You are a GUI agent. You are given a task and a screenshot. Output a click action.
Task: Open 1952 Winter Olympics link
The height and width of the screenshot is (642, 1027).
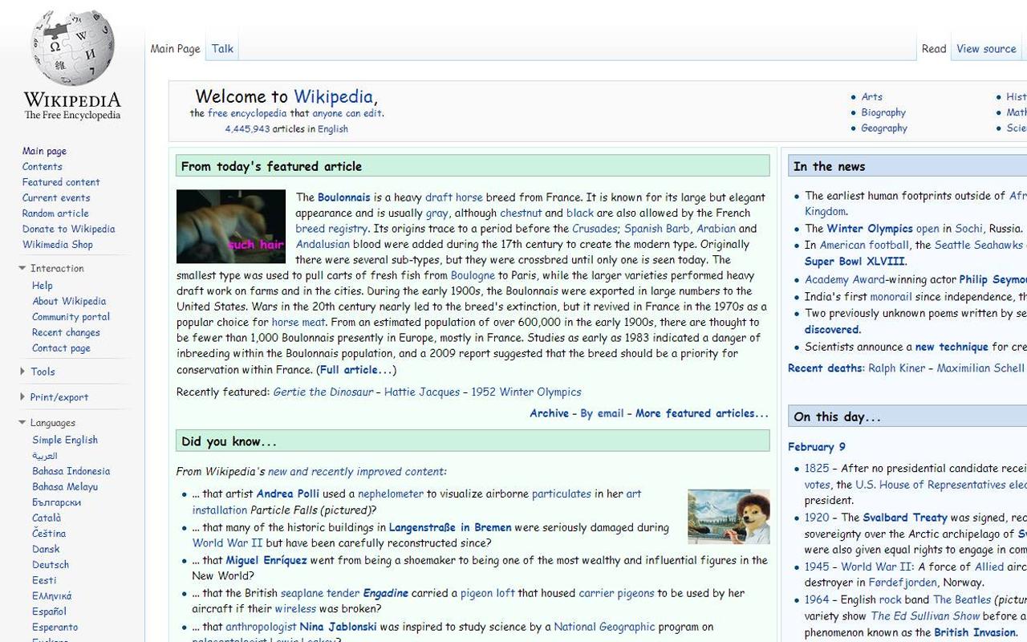click(x=526, y=392)
